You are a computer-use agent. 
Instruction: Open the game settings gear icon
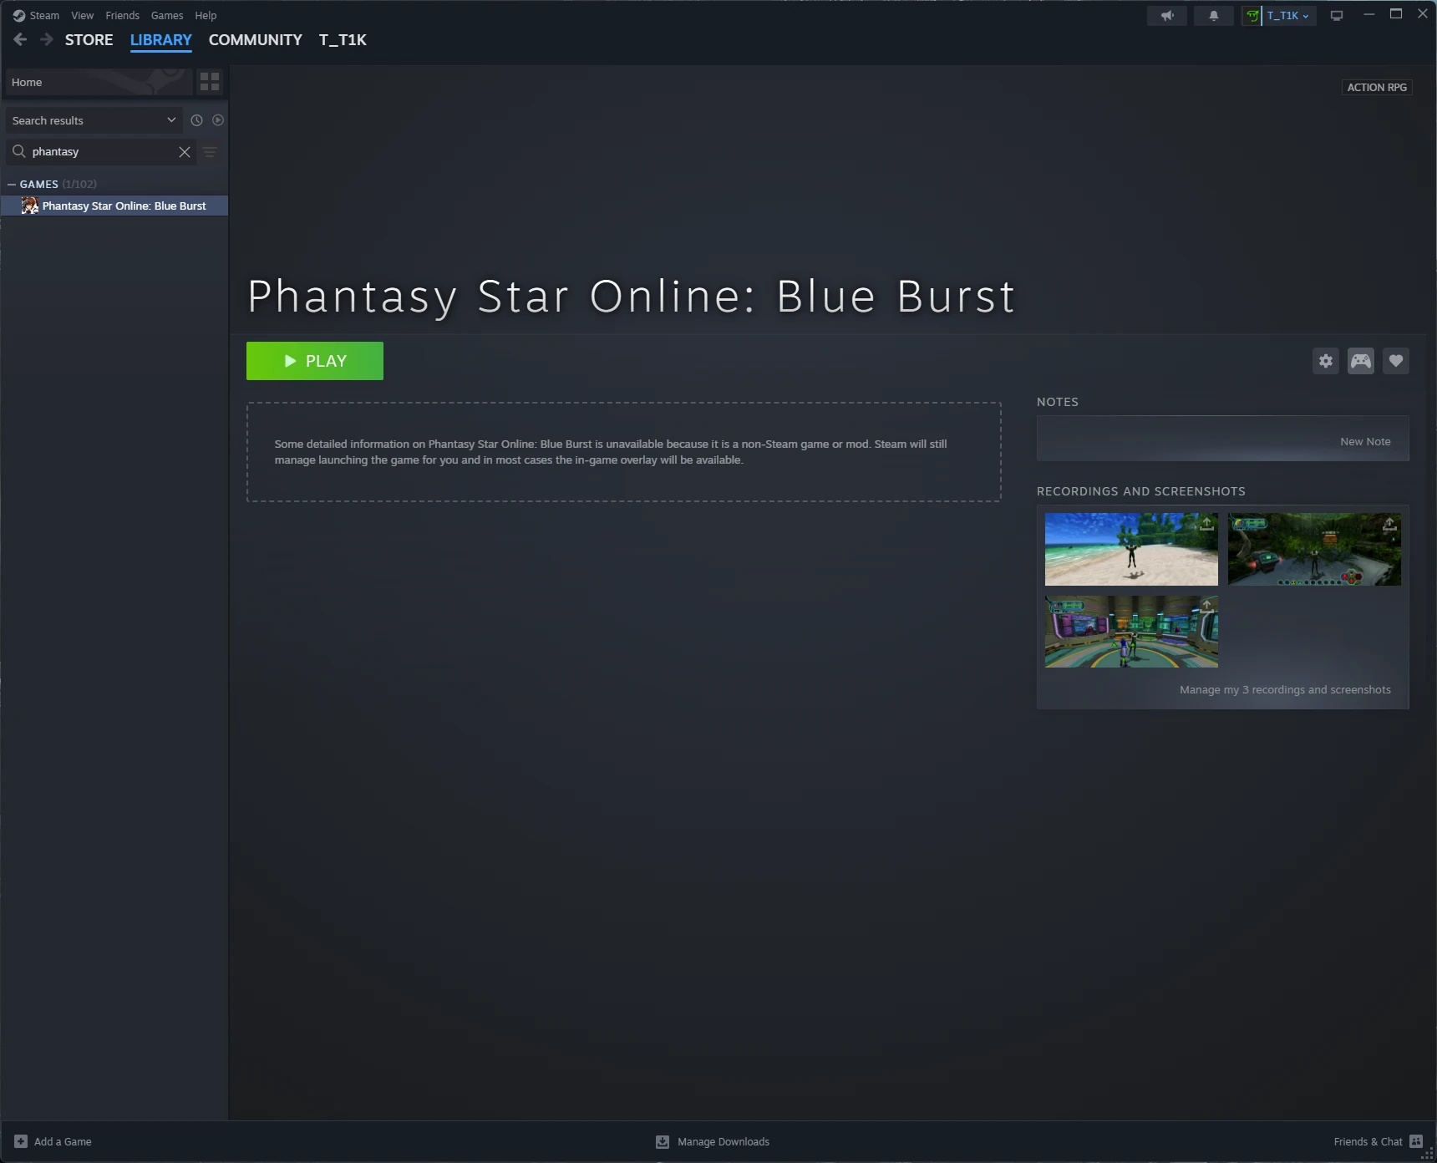tap(1325, 361)
